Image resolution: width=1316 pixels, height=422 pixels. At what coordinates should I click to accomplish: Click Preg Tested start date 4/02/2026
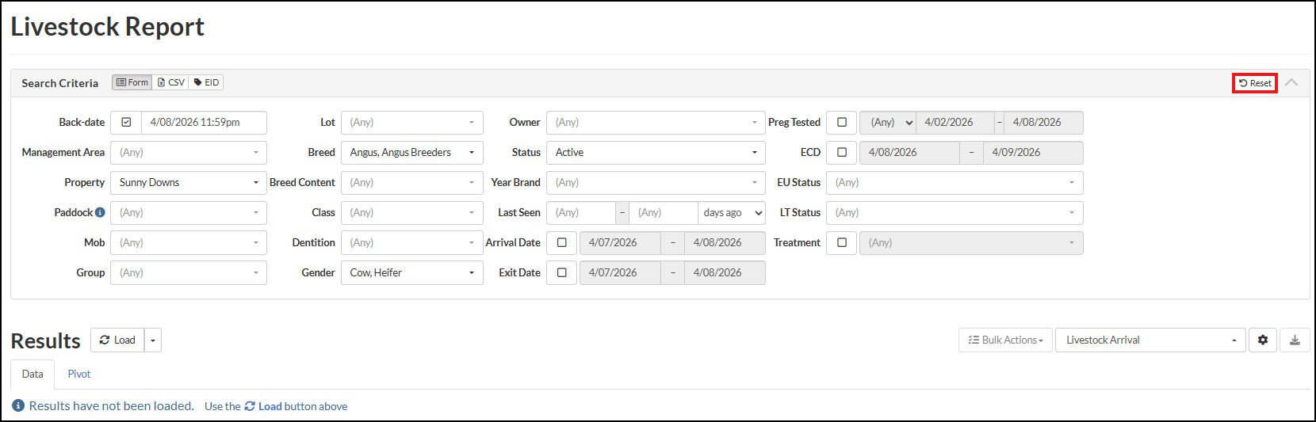tap(955, 123)
